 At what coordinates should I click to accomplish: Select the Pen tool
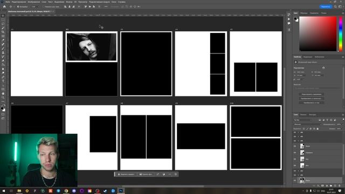tap(3, 77)
